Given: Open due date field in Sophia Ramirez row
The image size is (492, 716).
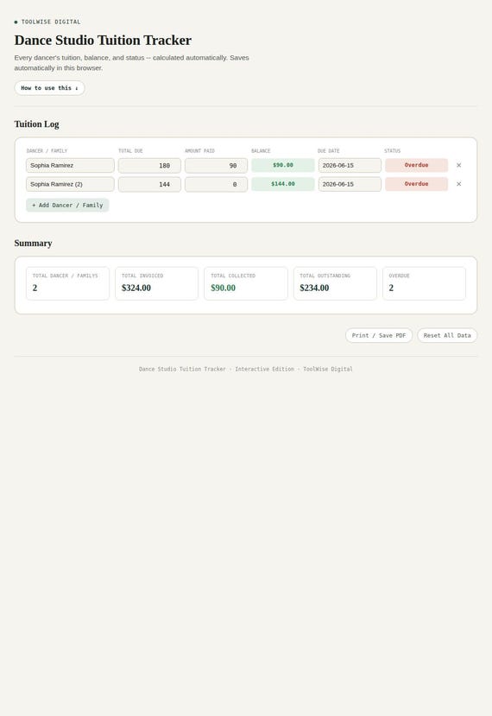Looking at the screenshot, I should pos(350,165).
